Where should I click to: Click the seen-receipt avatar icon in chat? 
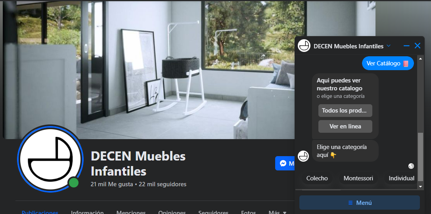(x=411, y=166)
